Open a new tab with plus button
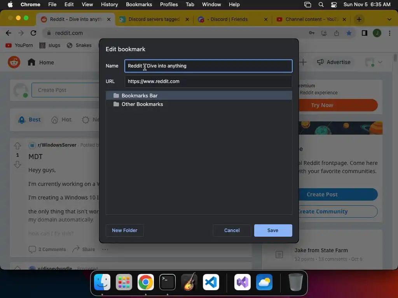This screenshot has height=298, width=398. [359, 19]
